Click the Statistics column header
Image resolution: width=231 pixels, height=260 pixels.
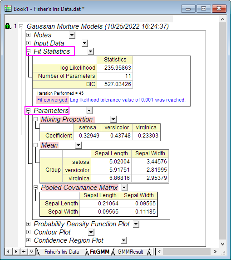point(115,60)
